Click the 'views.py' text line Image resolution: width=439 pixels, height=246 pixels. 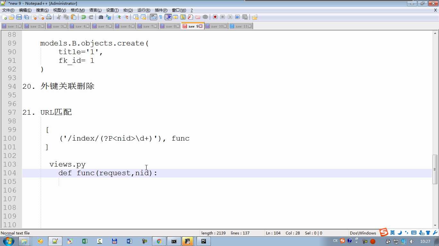point(67,164)
